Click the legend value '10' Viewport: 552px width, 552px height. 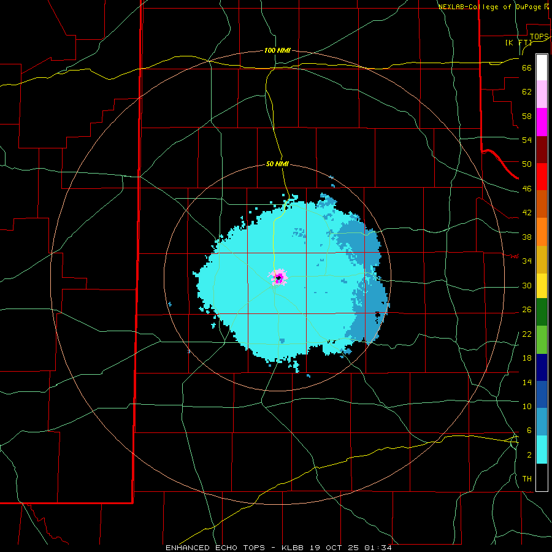click(527, 406)
